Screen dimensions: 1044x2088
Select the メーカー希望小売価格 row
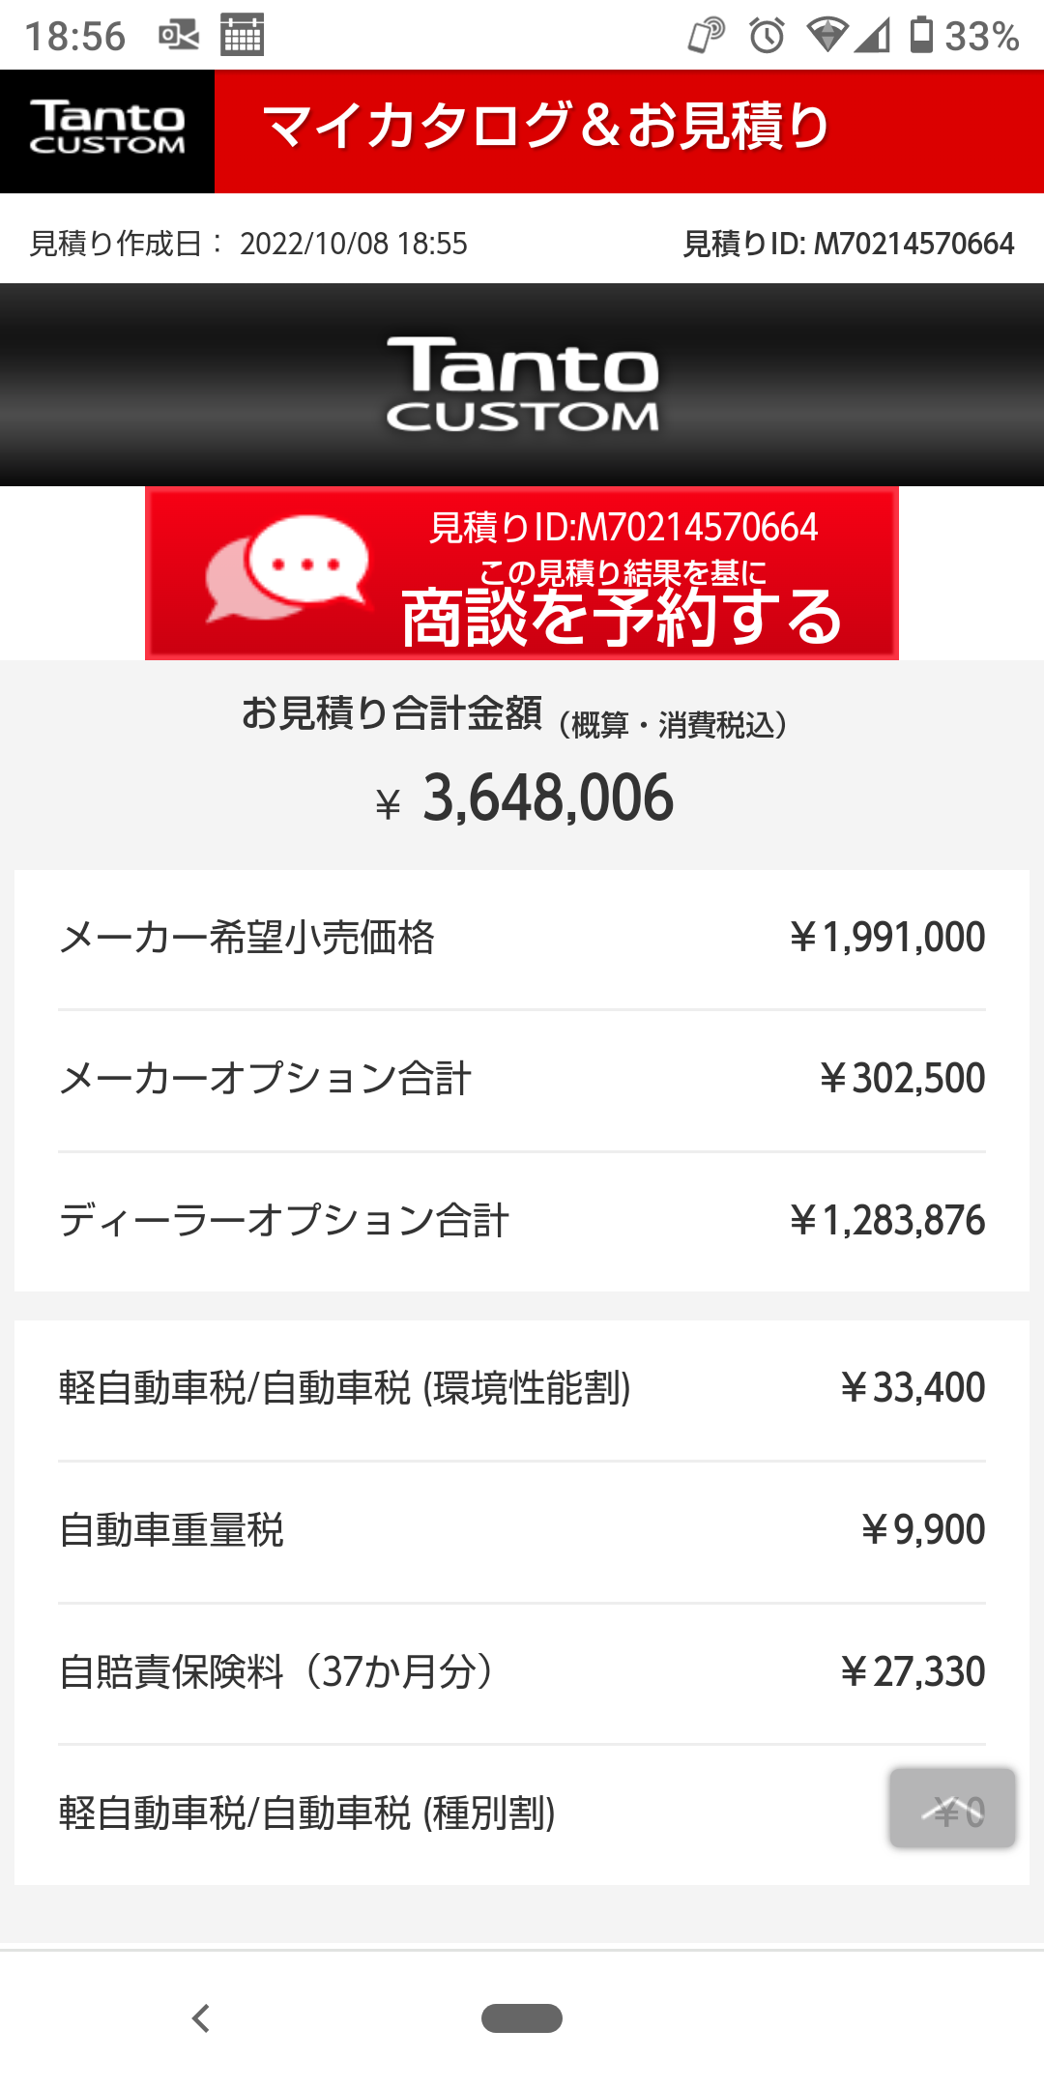[x=522, y=939]
